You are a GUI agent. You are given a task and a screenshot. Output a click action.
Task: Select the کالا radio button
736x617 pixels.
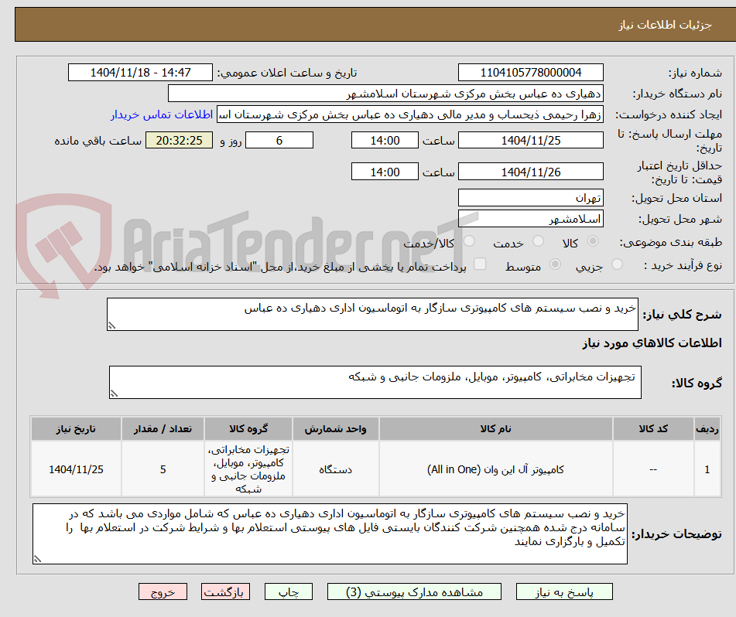pyautogui.click(x=593, y=241)
